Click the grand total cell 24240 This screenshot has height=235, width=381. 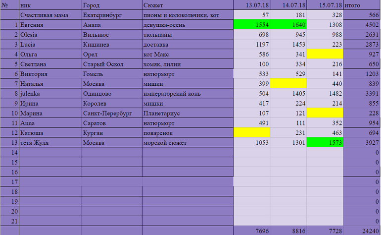point(361,231)
